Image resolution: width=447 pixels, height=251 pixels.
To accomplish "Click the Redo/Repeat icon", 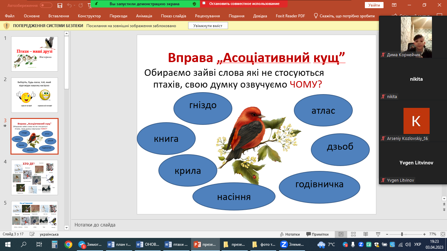I will (x=81, y=5).
